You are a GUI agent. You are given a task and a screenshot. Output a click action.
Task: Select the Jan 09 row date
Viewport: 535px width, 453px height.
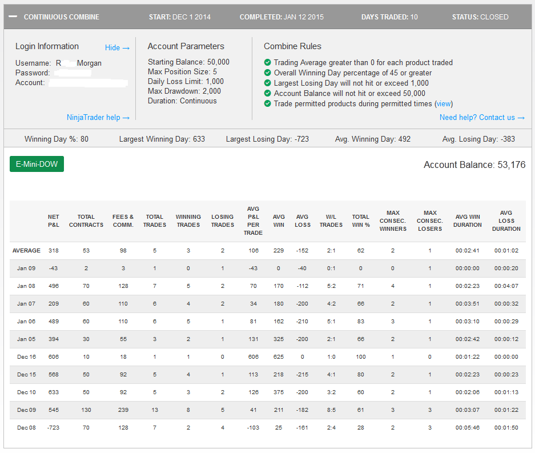tap(26, 268)
